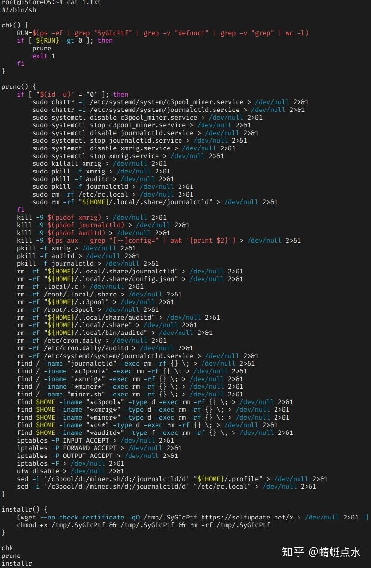Screen dimensions: 371x568
Task: Click the 'kill -9 $(pidof xmrig)' line
Action: click(x=92, y=217)
